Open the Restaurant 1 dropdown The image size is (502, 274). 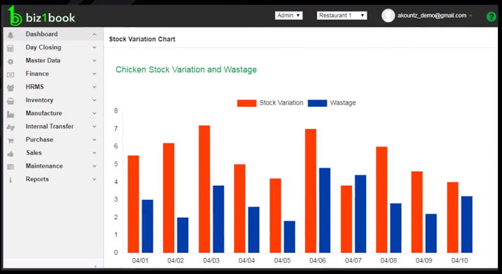tap(342, 15)
